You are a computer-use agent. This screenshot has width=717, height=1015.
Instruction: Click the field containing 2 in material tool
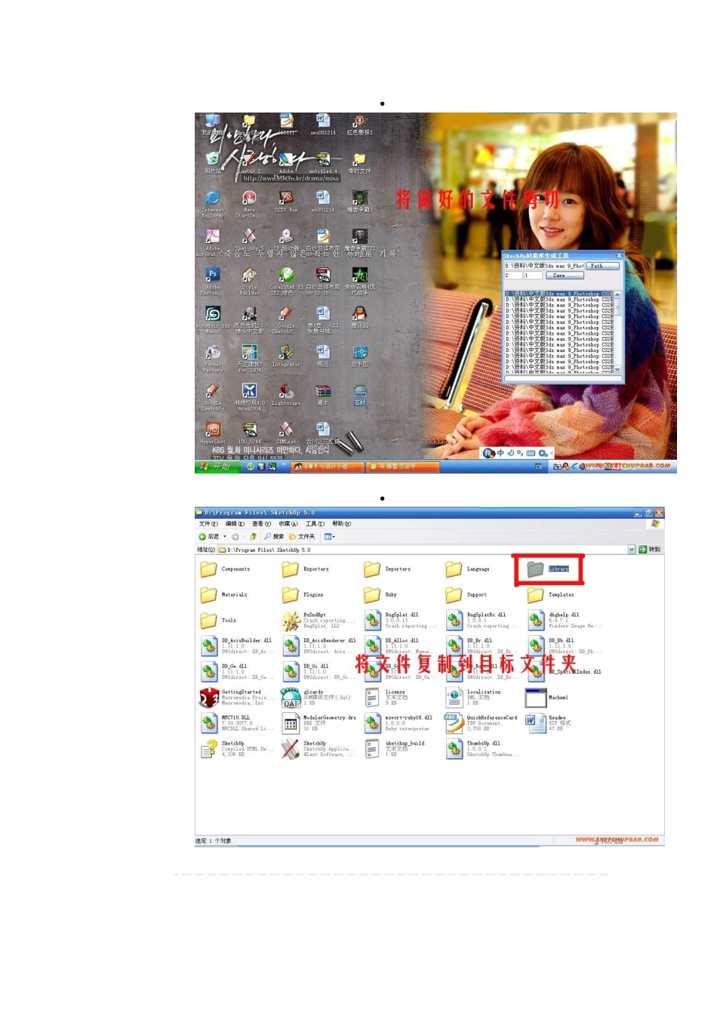pyautogui.click(x=513, y=276)
